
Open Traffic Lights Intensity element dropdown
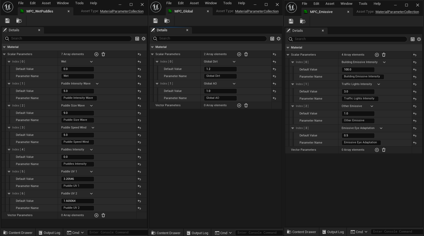[379, 84]
